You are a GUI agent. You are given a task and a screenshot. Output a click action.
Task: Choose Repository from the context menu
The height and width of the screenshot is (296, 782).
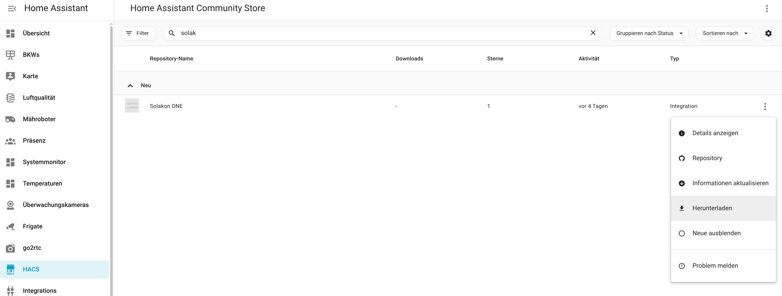pos(723,158)
